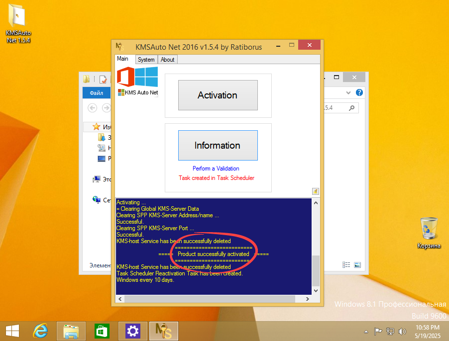Viewport: 449px width, 341px height.
Task: Click the volume speaker icon in system tray
Action: point(402,332)
